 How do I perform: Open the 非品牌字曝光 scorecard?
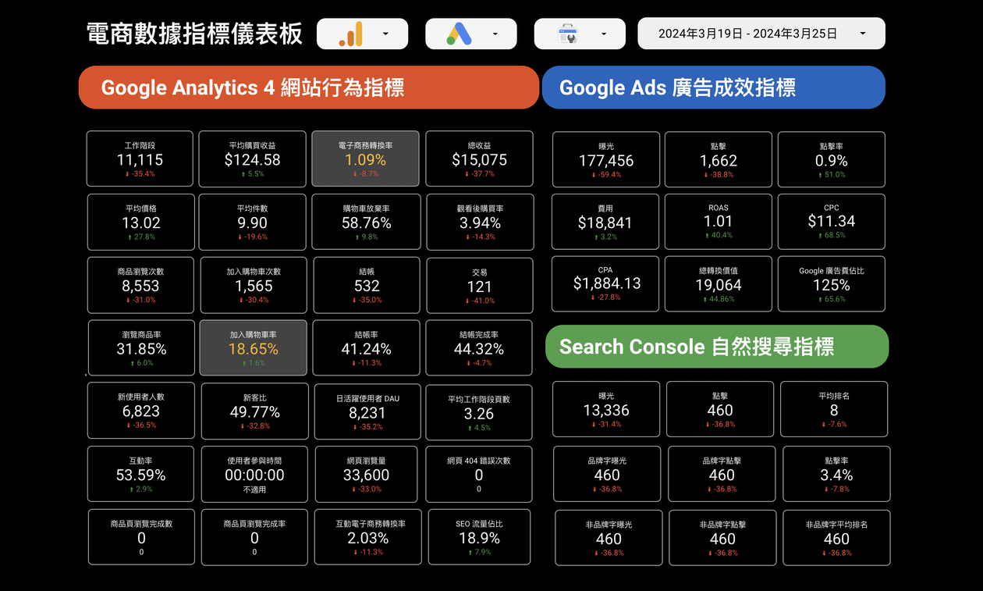[609, 538]
